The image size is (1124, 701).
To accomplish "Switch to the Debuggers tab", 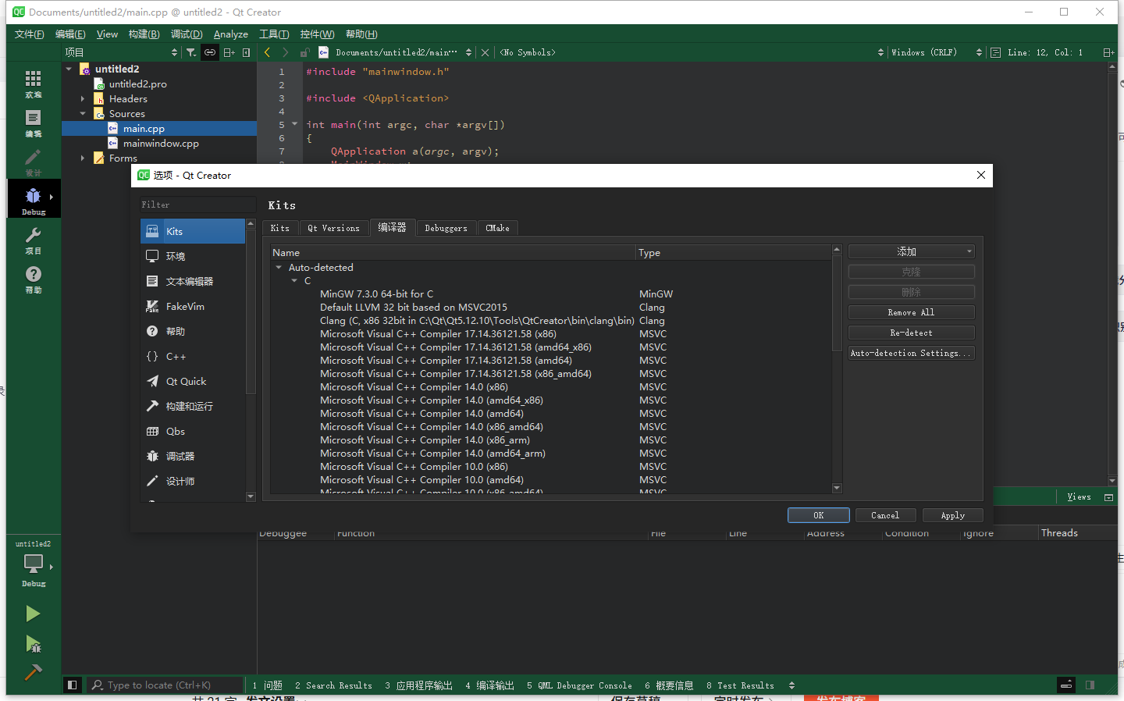I will click(446, 228).
